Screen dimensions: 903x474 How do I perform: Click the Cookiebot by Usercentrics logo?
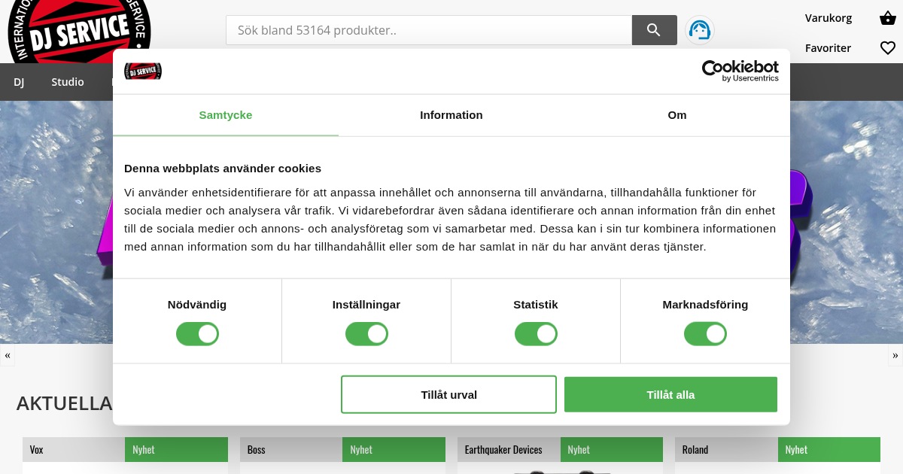click(x=740, y=71)
